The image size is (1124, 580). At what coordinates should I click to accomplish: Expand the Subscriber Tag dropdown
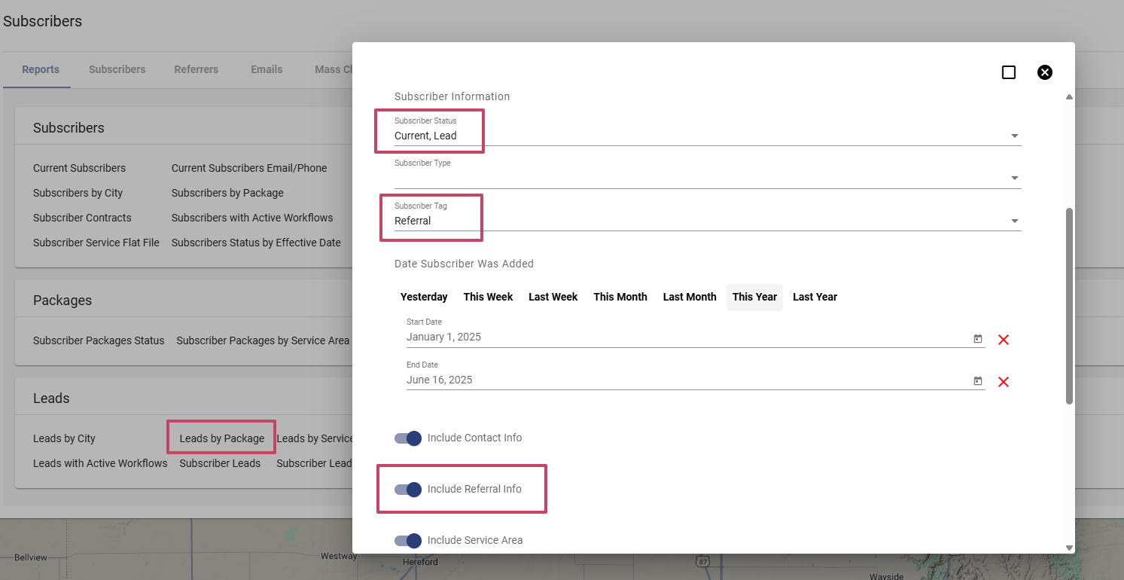pyautogui.click(x=1014, y=221)
